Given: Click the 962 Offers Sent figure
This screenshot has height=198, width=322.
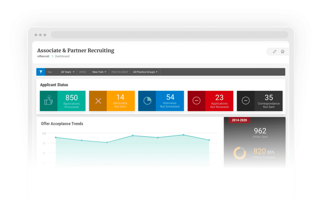Looking at the screenshot, I should 260,131.
